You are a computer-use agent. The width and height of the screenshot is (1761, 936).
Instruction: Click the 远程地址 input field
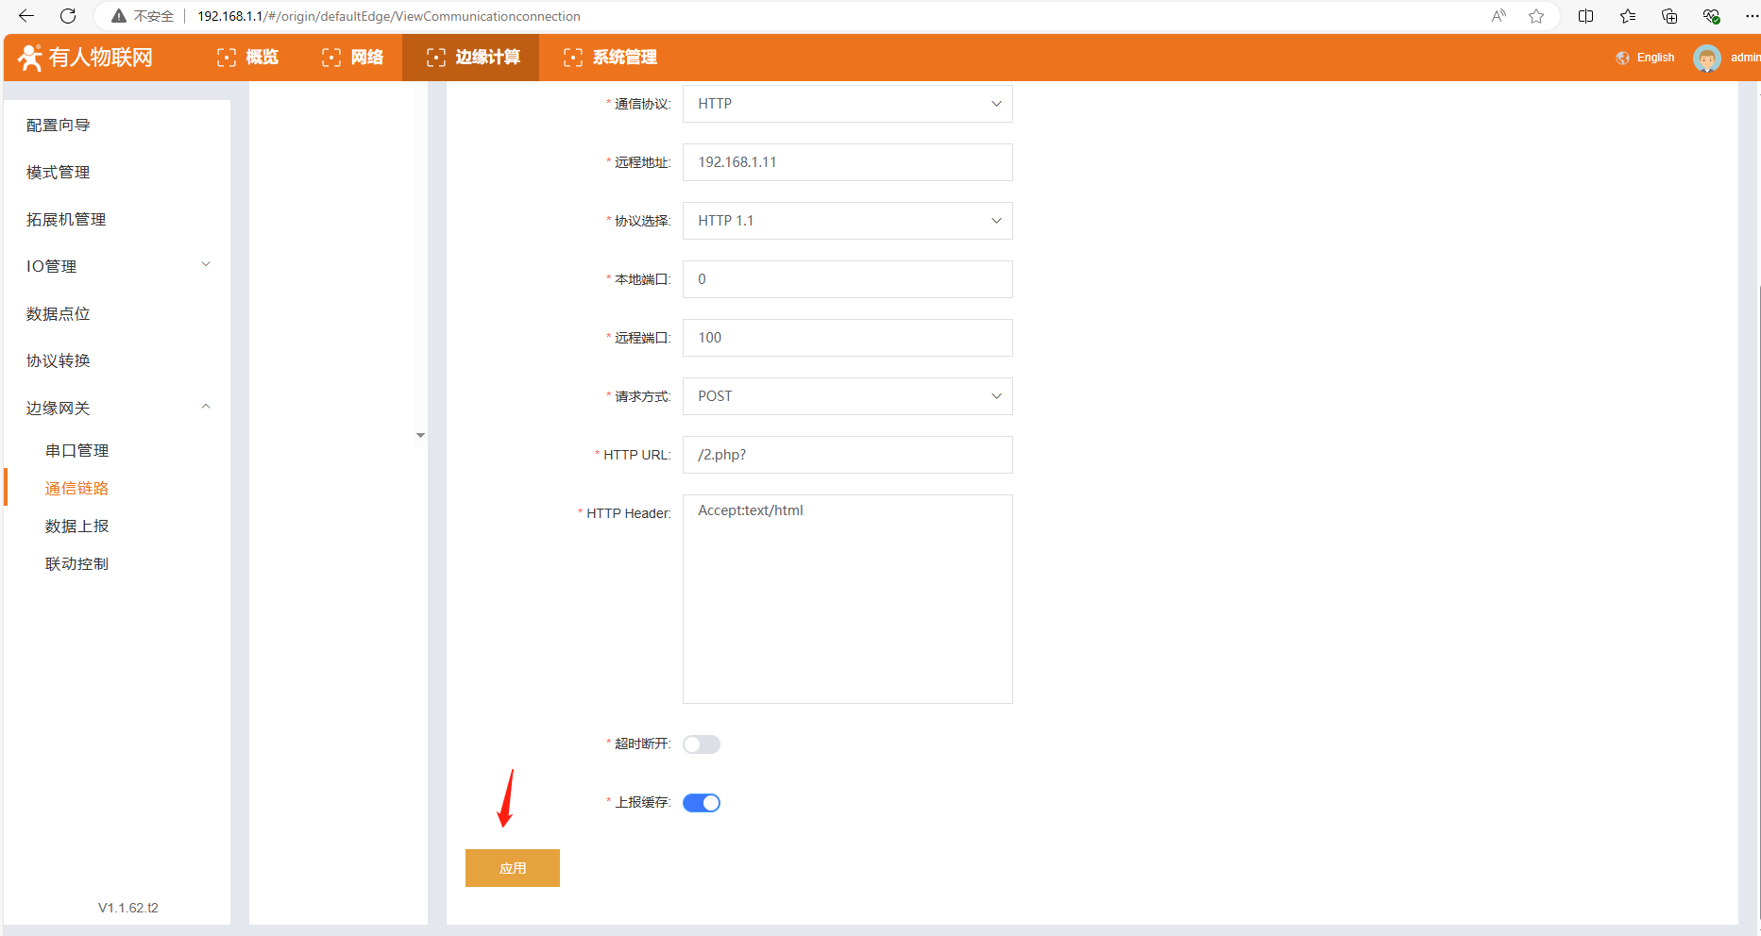click(847, 162)
